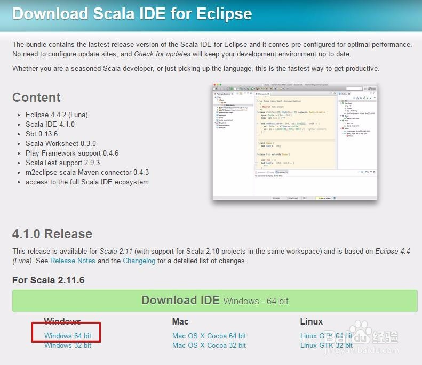
Task: Click the 'm2eclipse-scala Maven connector 0.4.3' item
Action: pyautogui.click(x=87, y=172)
